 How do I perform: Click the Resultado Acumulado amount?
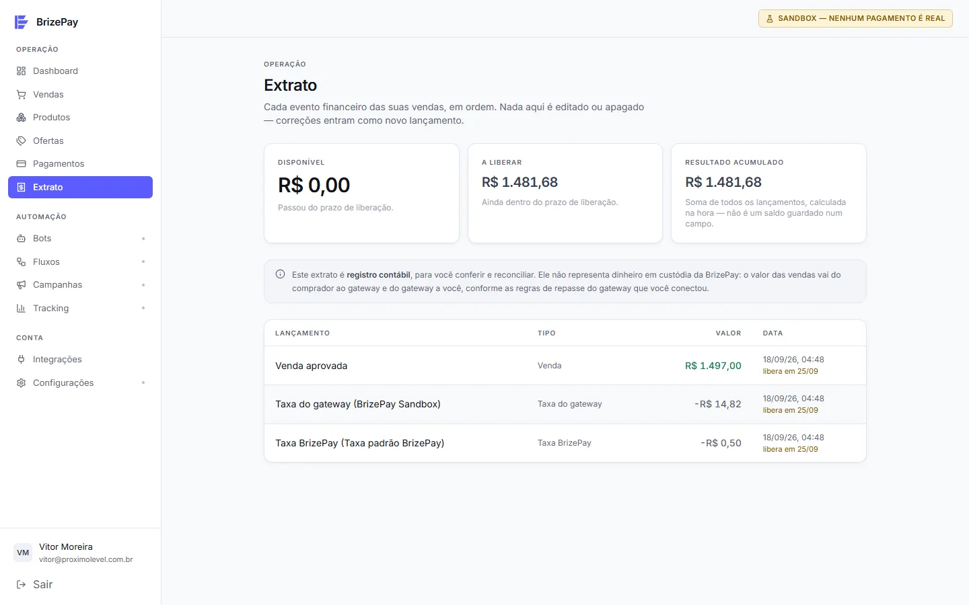pos(723,182)
